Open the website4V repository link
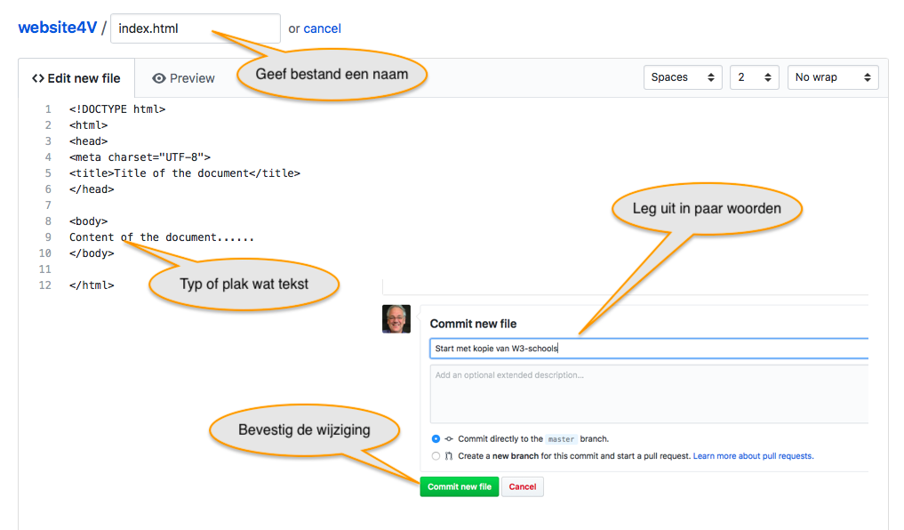Image resolution: width=904 pixels, height=530 pixels. tap(58, 28)
